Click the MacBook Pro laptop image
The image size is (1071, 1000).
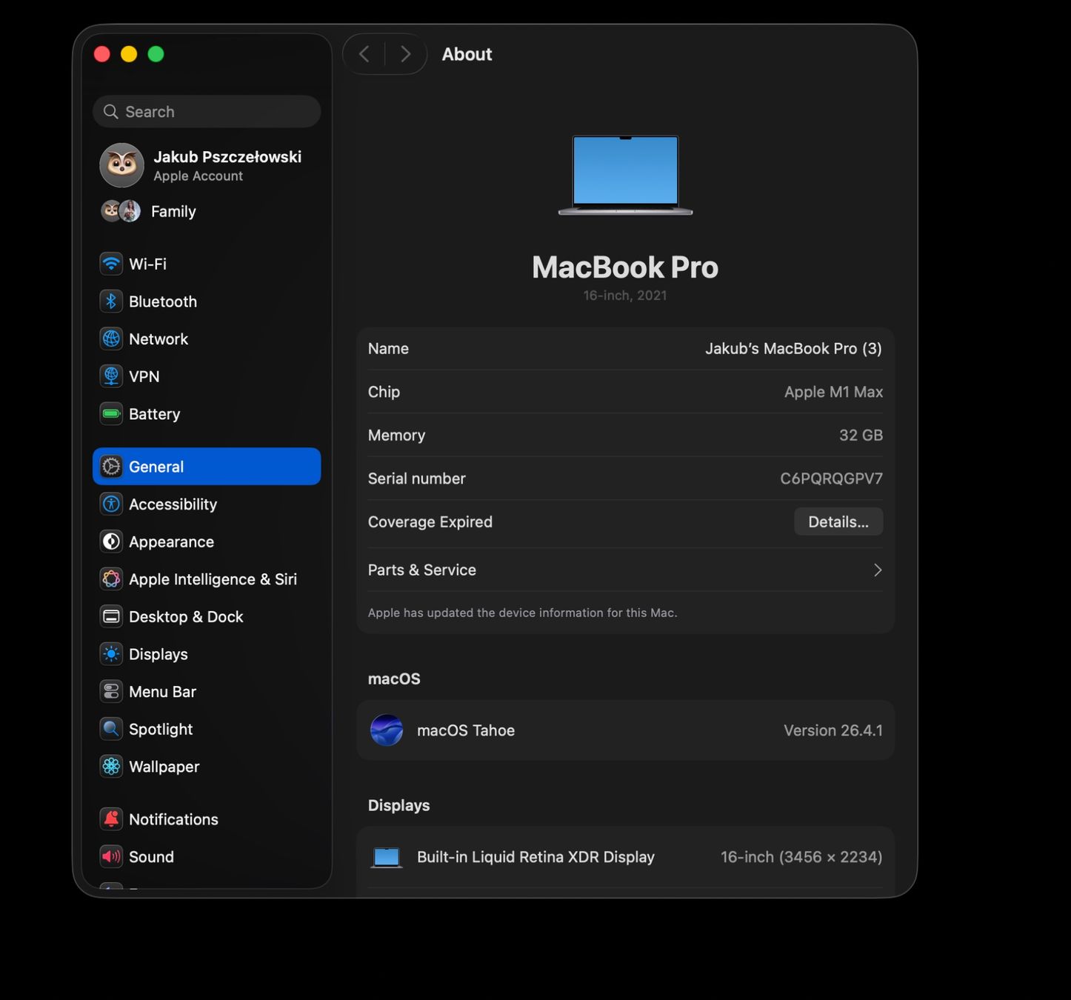[625, 176]
